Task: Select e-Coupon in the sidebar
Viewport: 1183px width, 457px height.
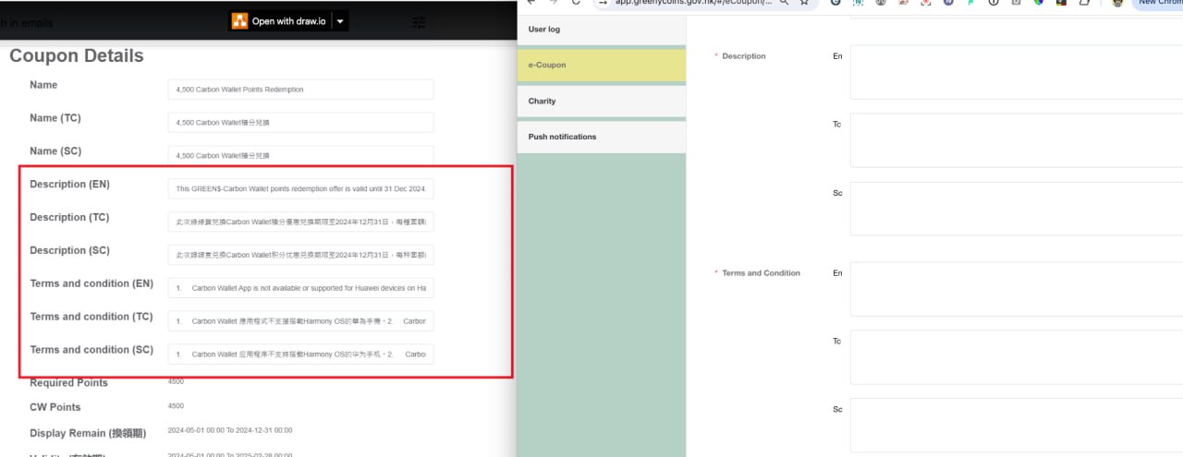Action: coord(601,66)
